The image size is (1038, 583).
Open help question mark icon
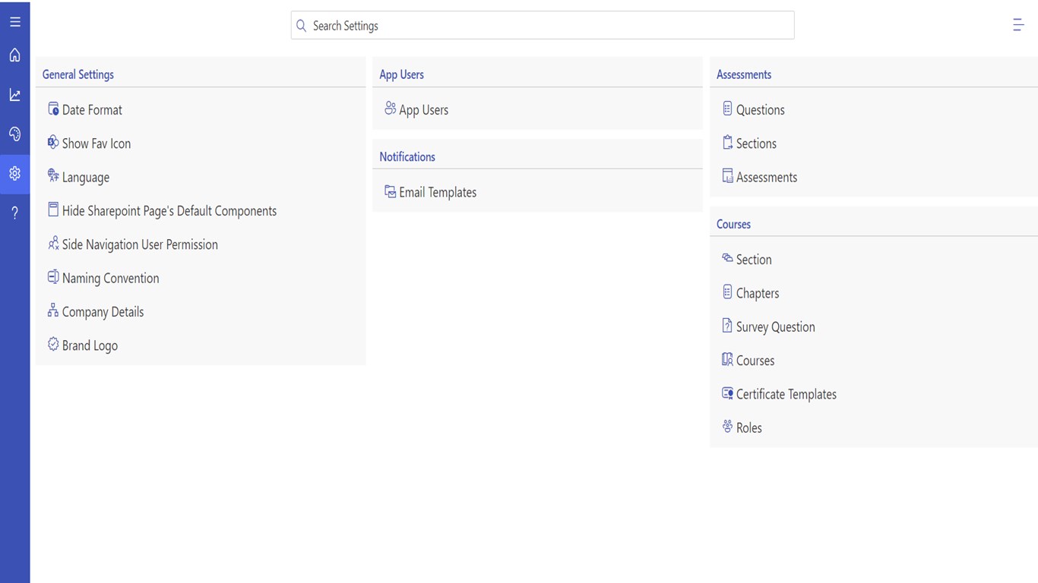pos(14,213)
